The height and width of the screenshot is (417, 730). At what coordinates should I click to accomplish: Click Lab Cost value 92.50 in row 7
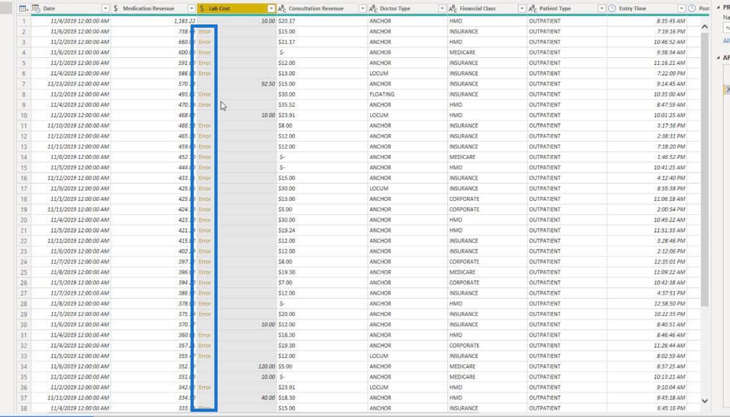[268, 84]
